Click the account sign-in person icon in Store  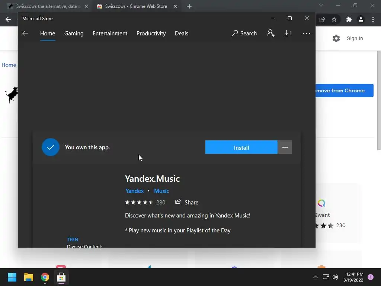pos(271,33)
